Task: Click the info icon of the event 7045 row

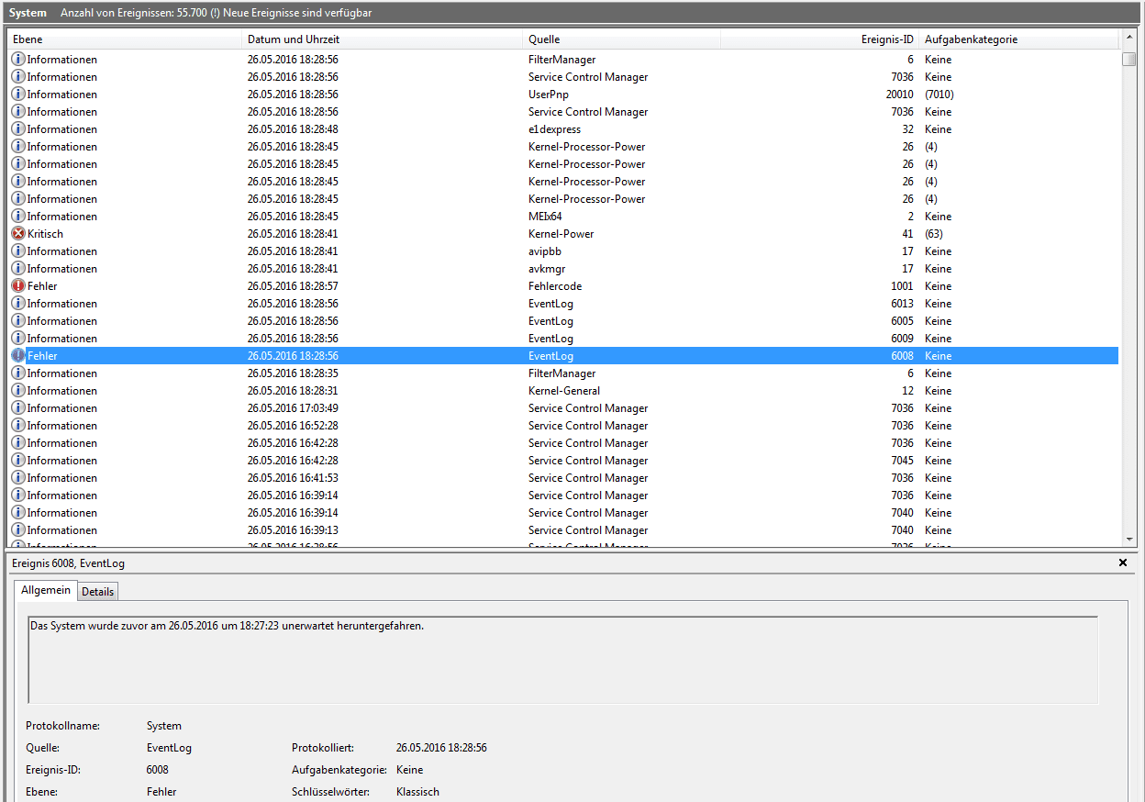Action: pyautogui.click(x=18, y=461)
